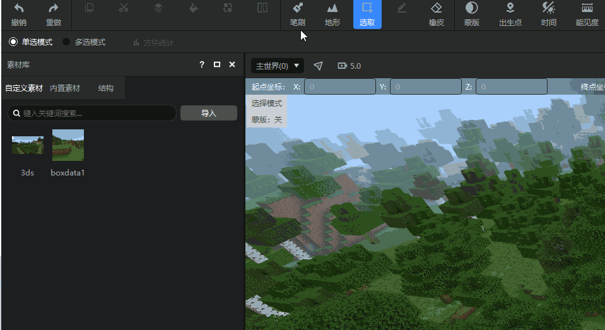Click the Undo (撤销) arrow icon
The image size is (605, 330).
click(x=19, y=9)
